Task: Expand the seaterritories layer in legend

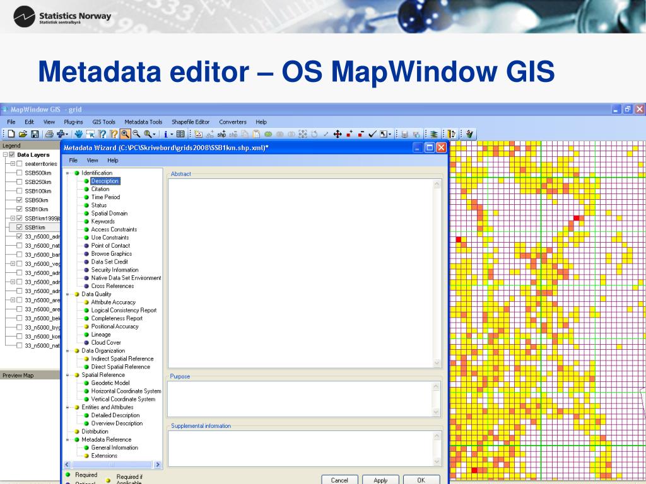Action: click(x=13, y=164)
